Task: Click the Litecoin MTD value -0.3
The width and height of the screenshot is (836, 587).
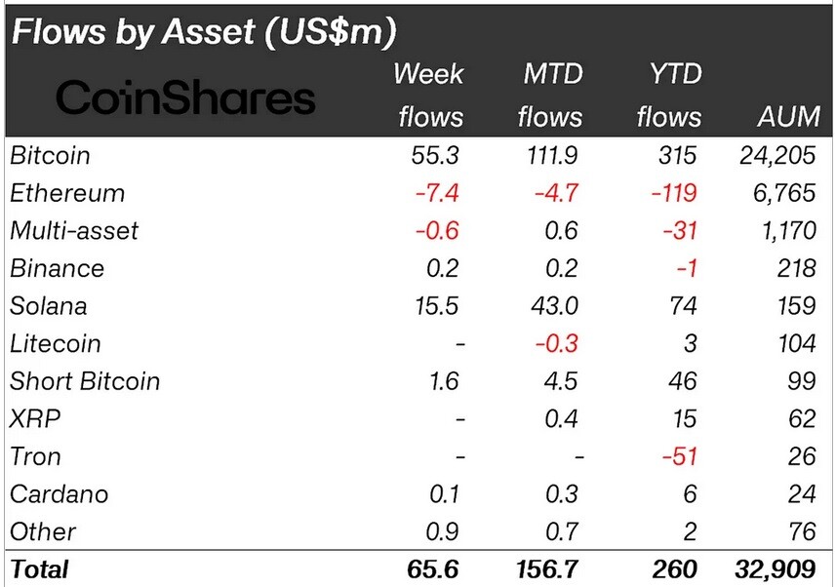Action: [557, 344]
